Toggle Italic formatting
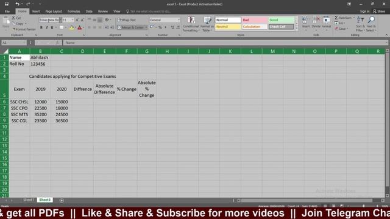The image size is (390, 219). 46,27
